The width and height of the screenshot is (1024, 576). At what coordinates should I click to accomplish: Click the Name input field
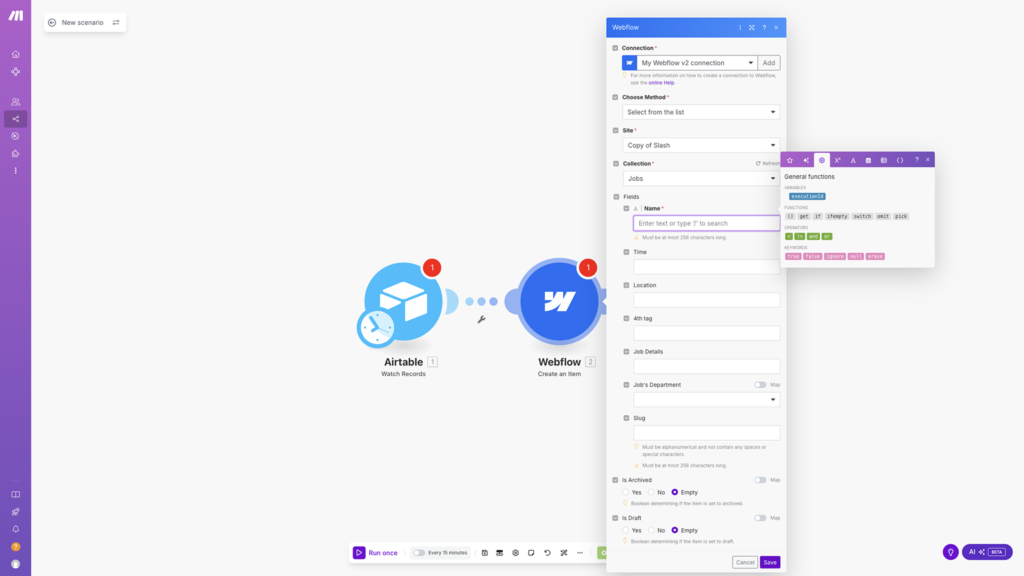click(x=707, y=223)
